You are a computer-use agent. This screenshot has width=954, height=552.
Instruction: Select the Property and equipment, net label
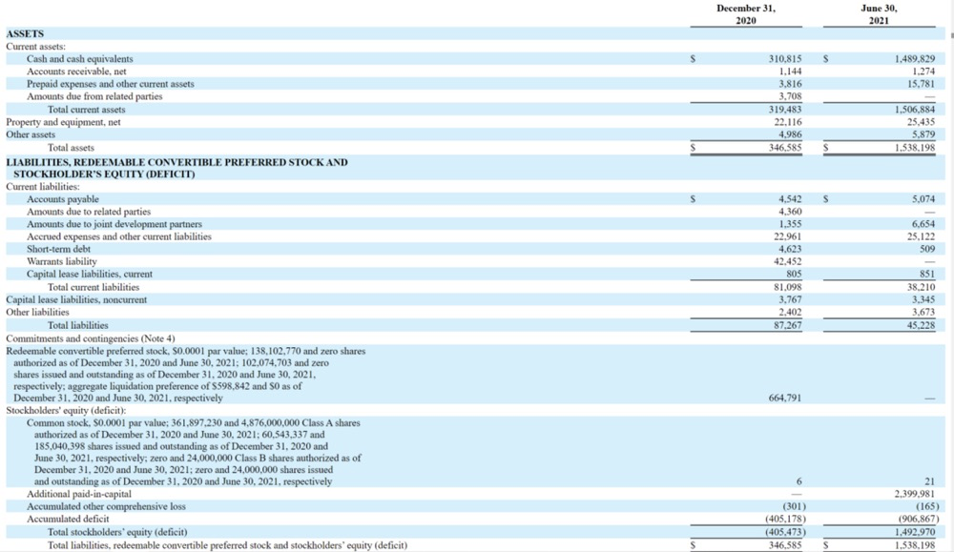click(x=63, y=122)
